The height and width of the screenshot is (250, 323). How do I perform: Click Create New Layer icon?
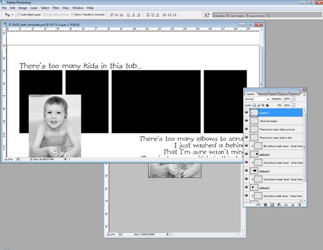click(292, 205)
